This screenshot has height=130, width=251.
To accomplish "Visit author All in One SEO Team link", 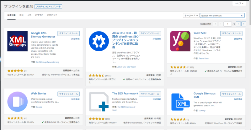I will click(126, 67).
